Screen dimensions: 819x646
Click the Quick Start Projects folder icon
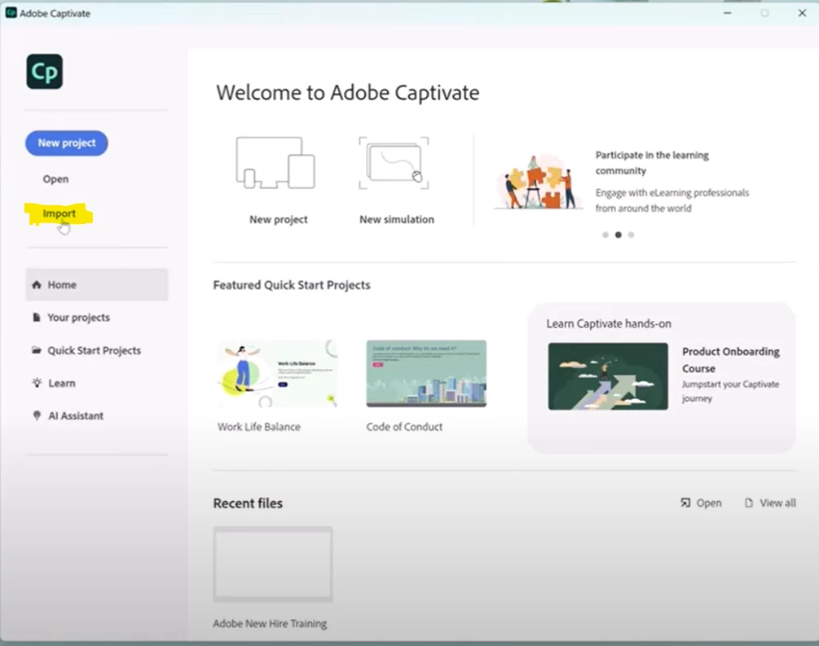36,350
